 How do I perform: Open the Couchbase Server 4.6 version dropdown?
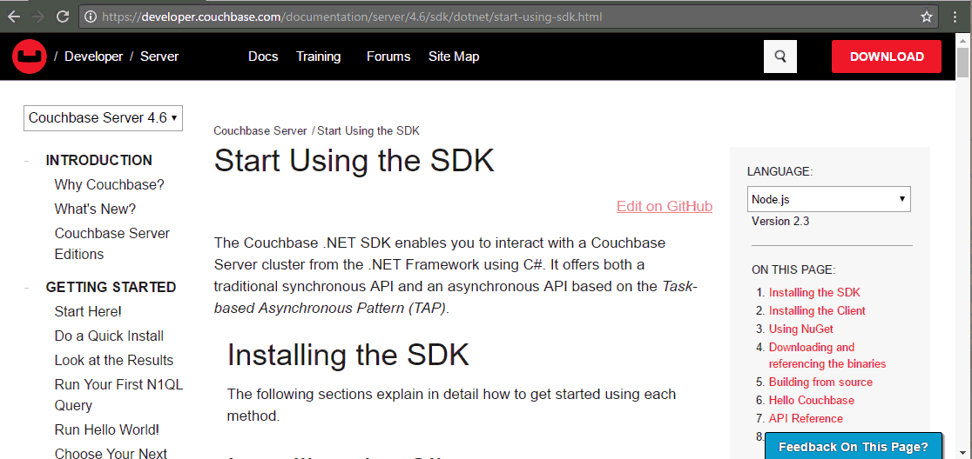(103, 117)
